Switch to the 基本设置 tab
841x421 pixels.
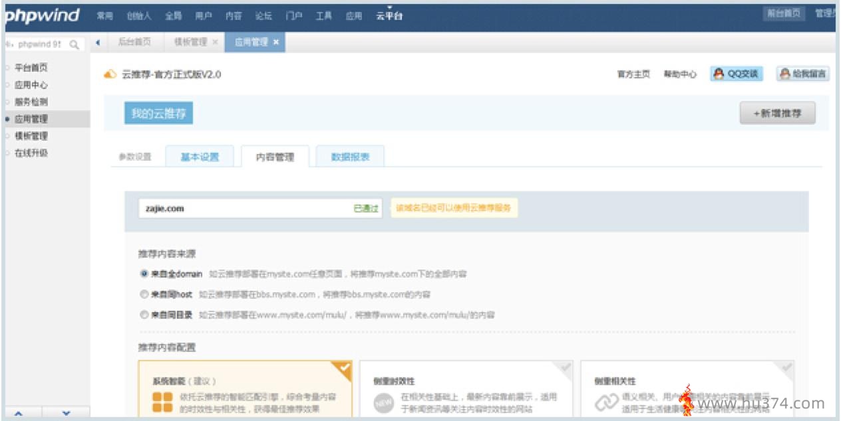tap(200, 157)
